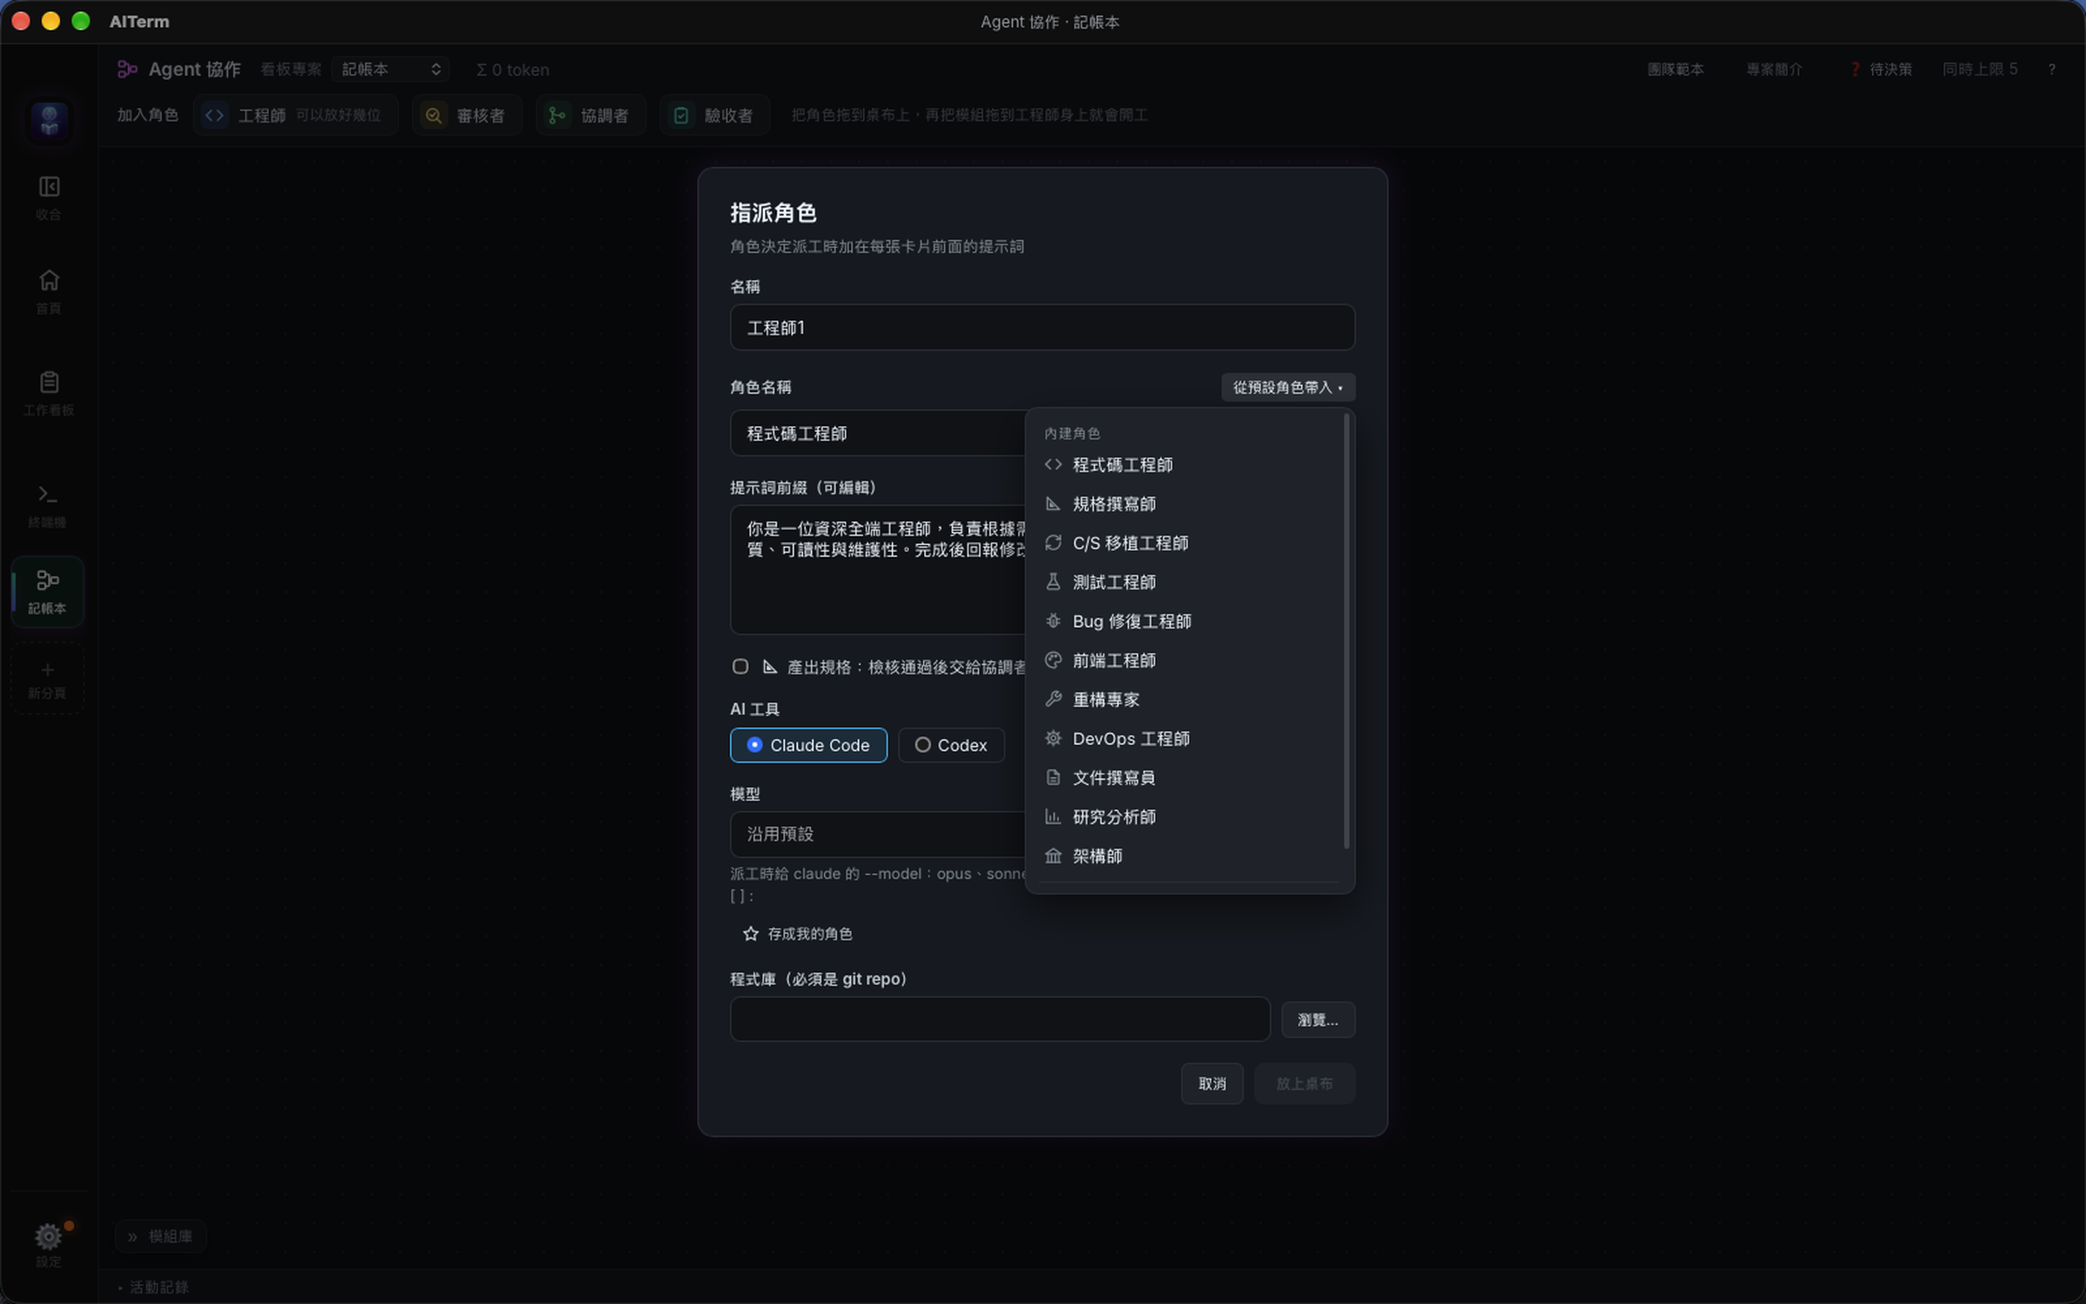The image size is (2086, 1304).
Task: Open the 看板專案 project selector 記帳本
Action: 390,70
